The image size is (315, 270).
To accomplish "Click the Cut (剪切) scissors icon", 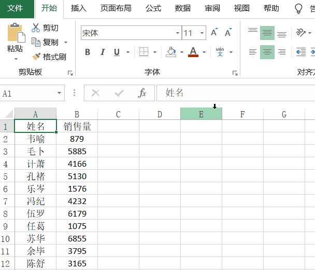I will pyautogui.click(x=36, y=28).
